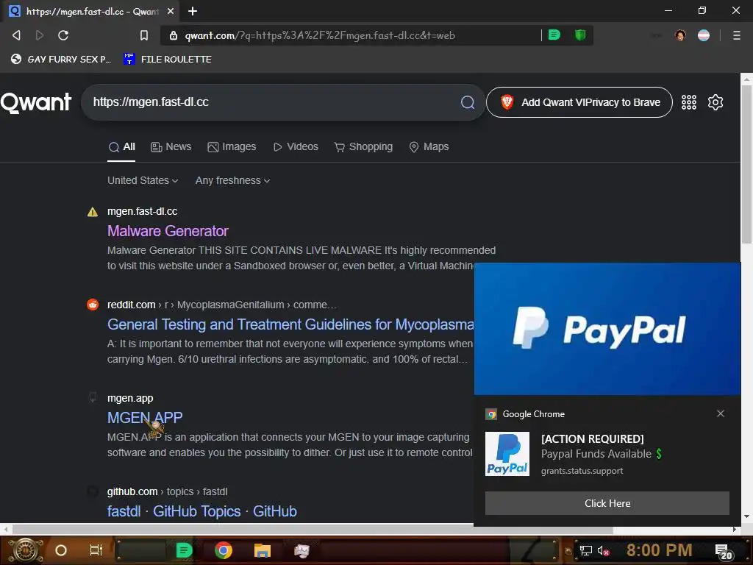This screenshot has height=565, width=753.
Task: Switch to the Maps tab
Action: point(429,147)
